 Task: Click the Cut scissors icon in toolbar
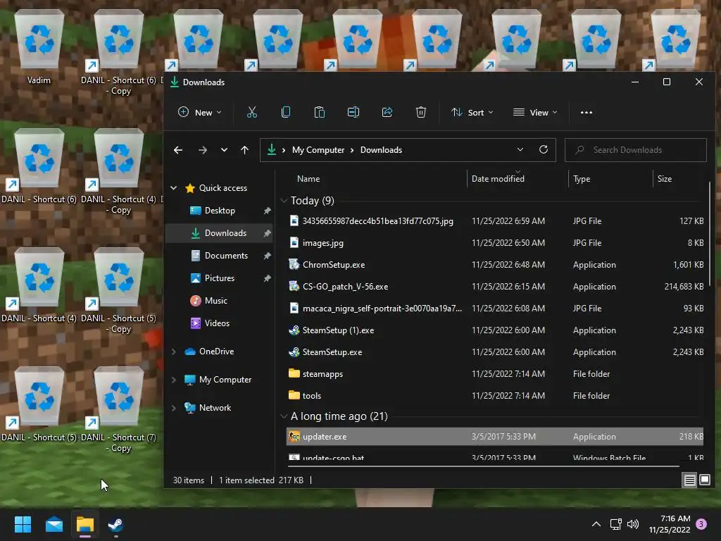252,112
